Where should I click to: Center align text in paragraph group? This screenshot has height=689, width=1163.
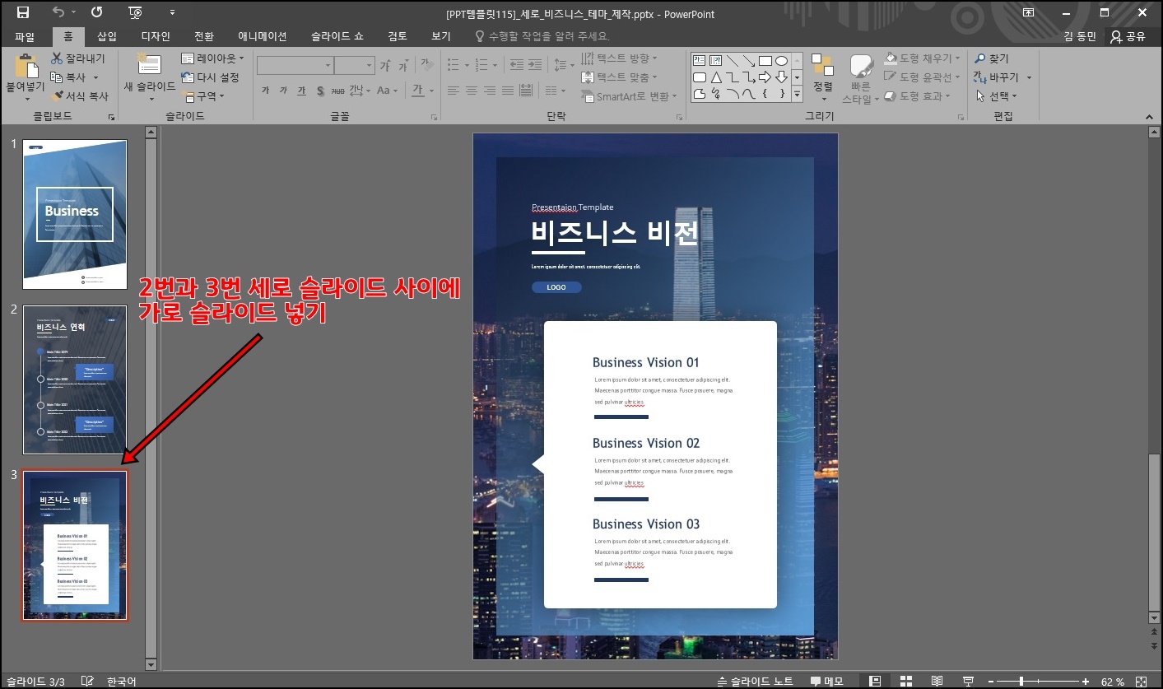(x=472, y=91)
